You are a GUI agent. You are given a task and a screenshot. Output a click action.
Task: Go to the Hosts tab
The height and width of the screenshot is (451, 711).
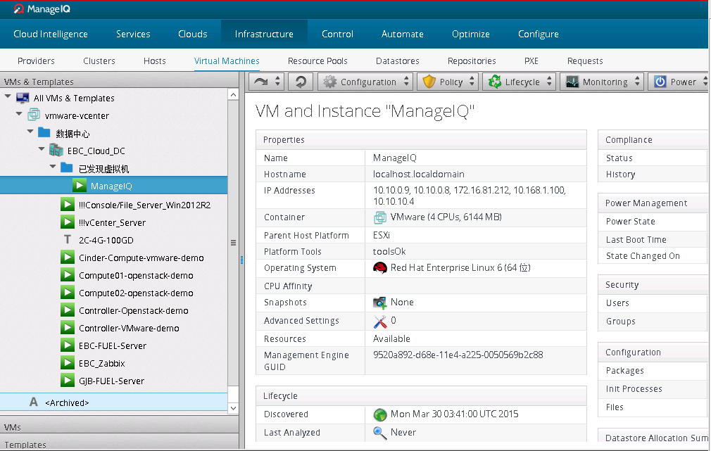click(x=155, y=61)
